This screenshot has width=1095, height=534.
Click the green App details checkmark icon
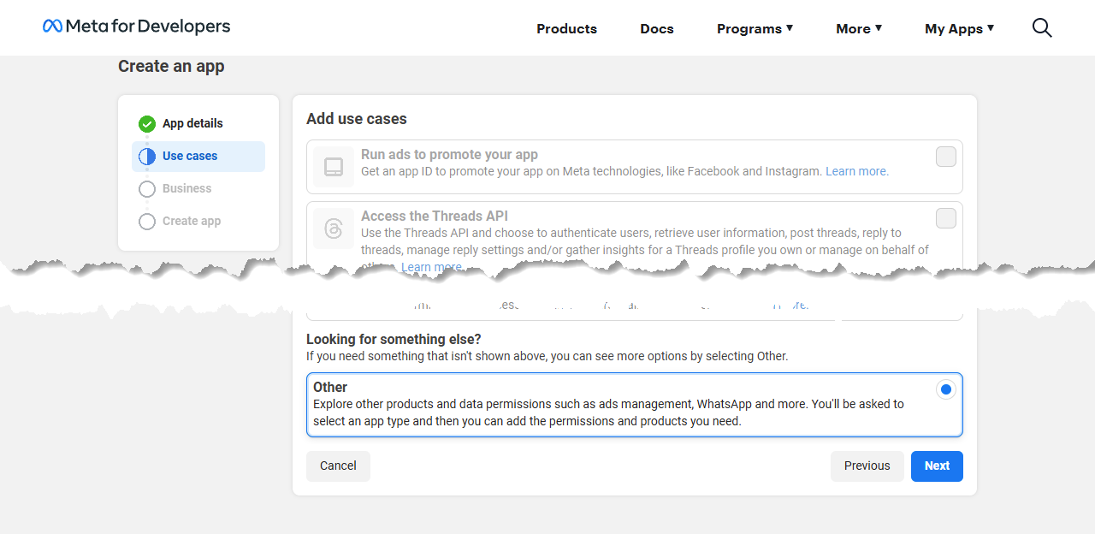pyautogui.click(x=147, y=124)
